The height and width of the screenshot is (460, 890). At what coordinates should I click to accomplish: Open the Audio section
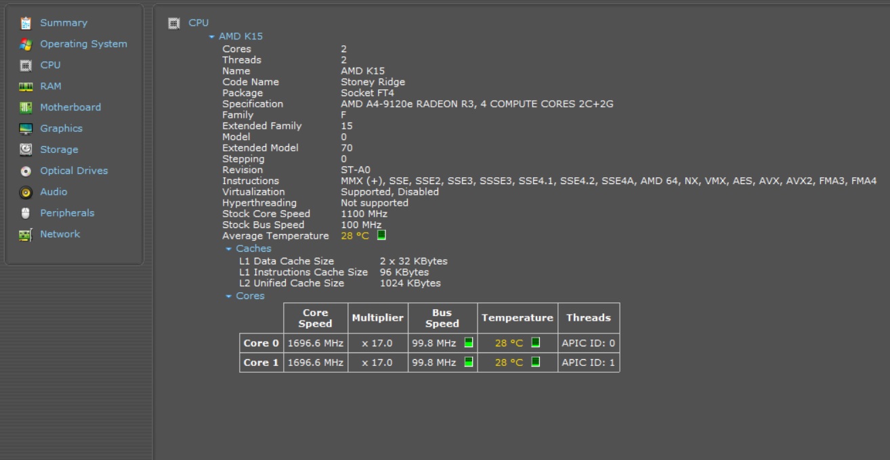54,192
